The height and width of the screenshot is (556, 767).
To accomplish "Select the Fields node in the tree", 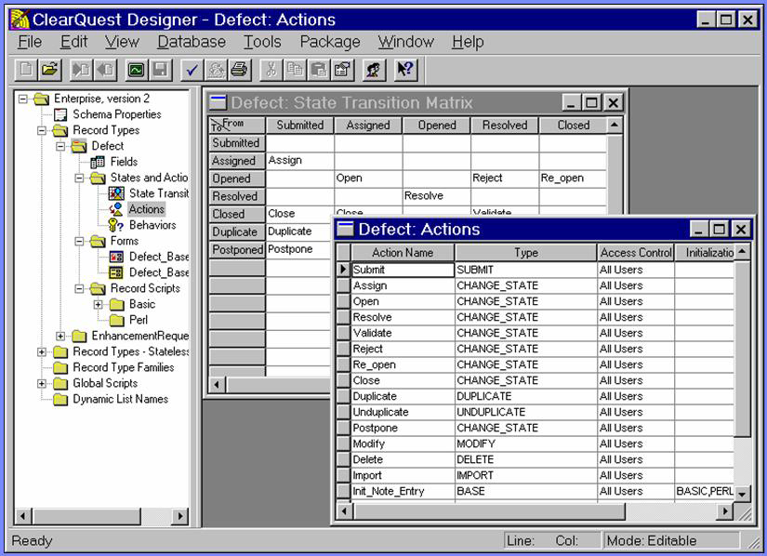I will point(124,162).
